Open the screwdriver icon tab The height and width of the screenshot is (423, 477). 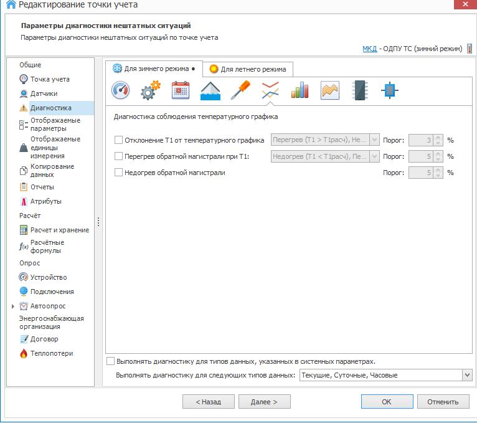pyautogui.click(x=240, y=91)
